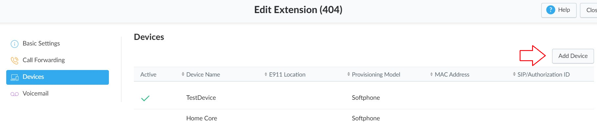Image resolution: width=597 pixels, height=123 pixels.
Task: Click sort arrows beside Device Name
Action: click(x=183, y=74)
